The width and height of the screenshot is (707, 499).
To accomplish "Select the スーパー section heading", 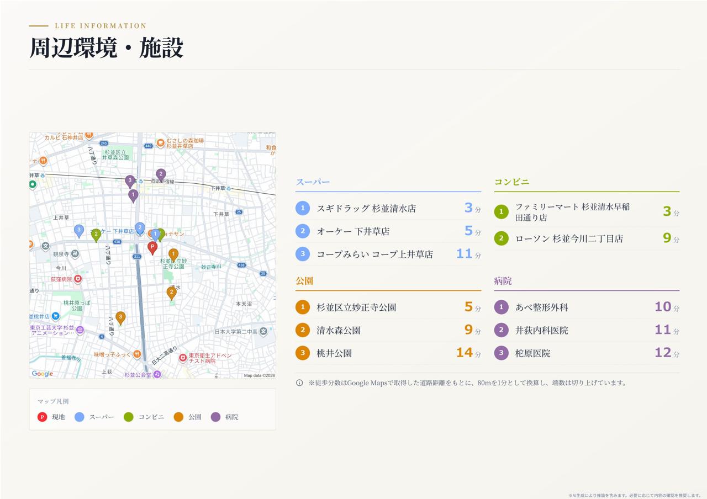I will pos(313,182).
